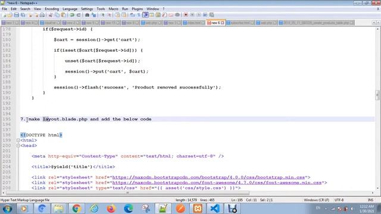Click the macro Playback icon
This screenshot has width=381, height=214.
point(199,15)
